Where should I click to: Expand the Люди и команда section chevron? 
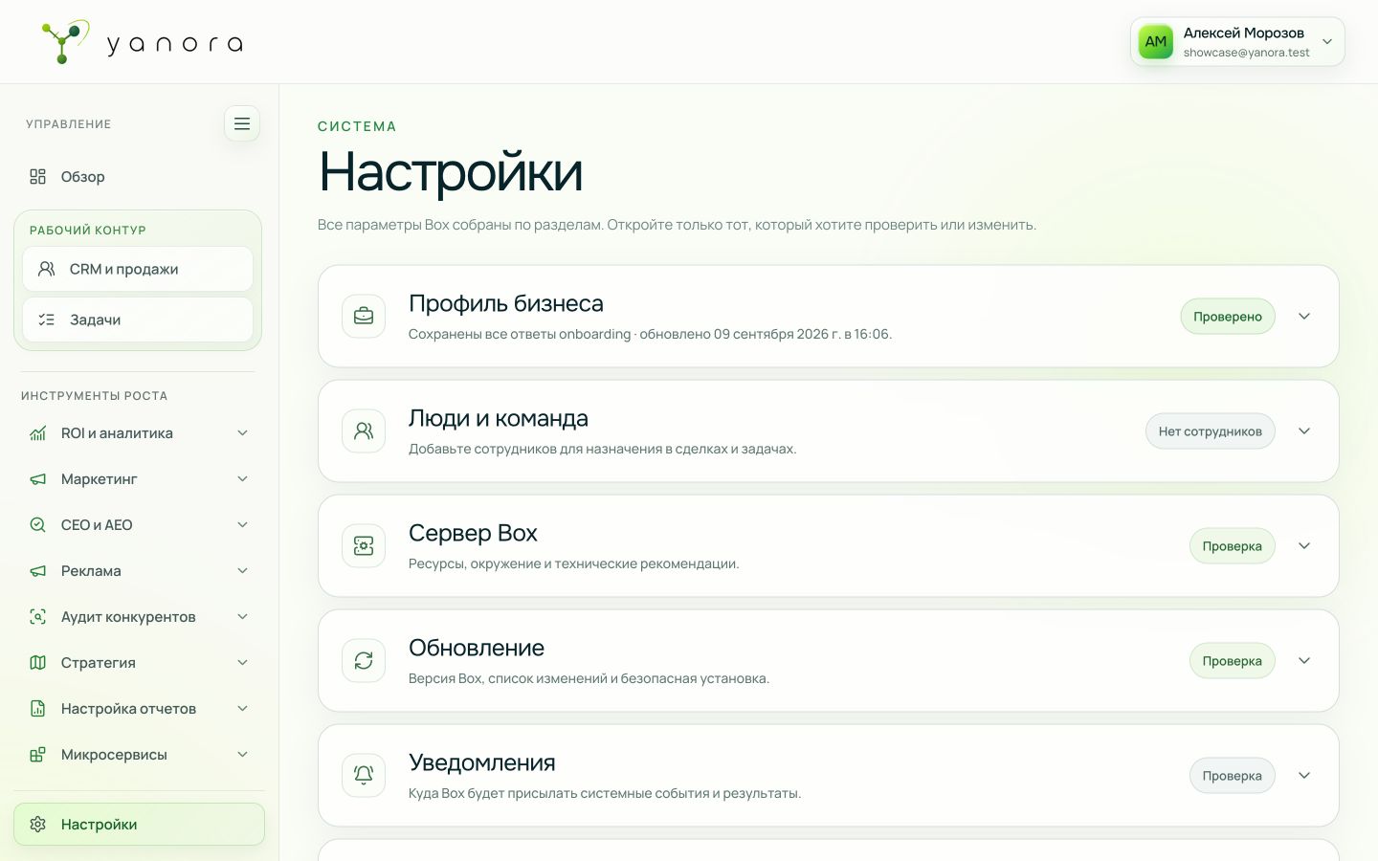(x=1304, y=431)
